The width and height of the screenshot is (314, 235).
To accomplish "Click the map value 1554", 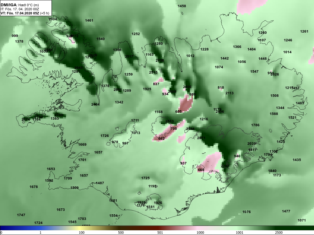I will 113,216.
